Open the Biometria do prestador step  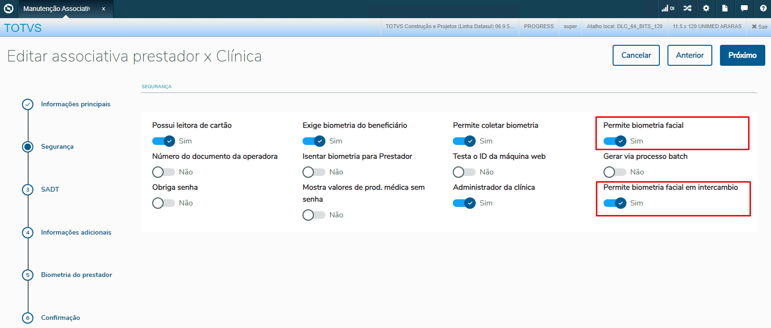pyautogui.click(x=76, y=275)
